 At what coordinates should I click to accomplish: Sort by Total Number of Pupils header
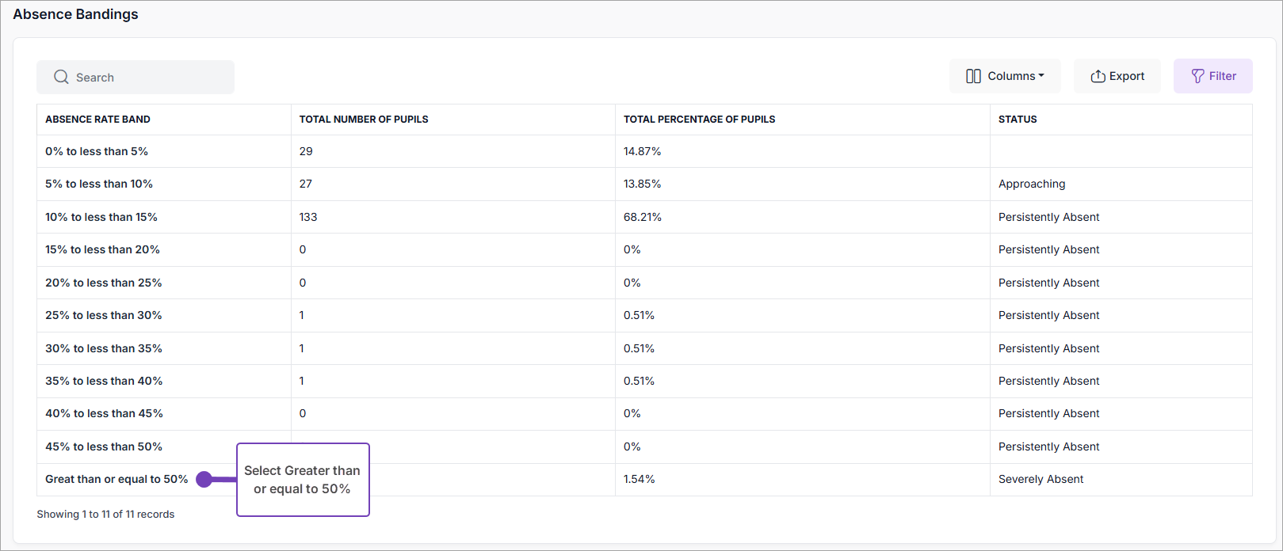pos(364,120)
